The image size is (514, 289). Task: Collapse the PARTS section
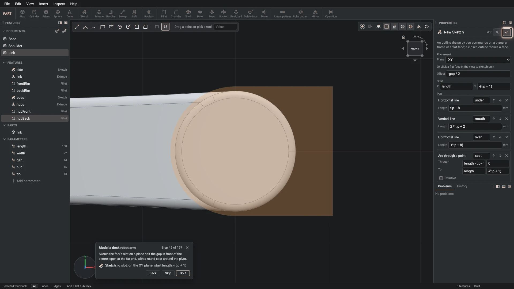click(x=4, y=125)
